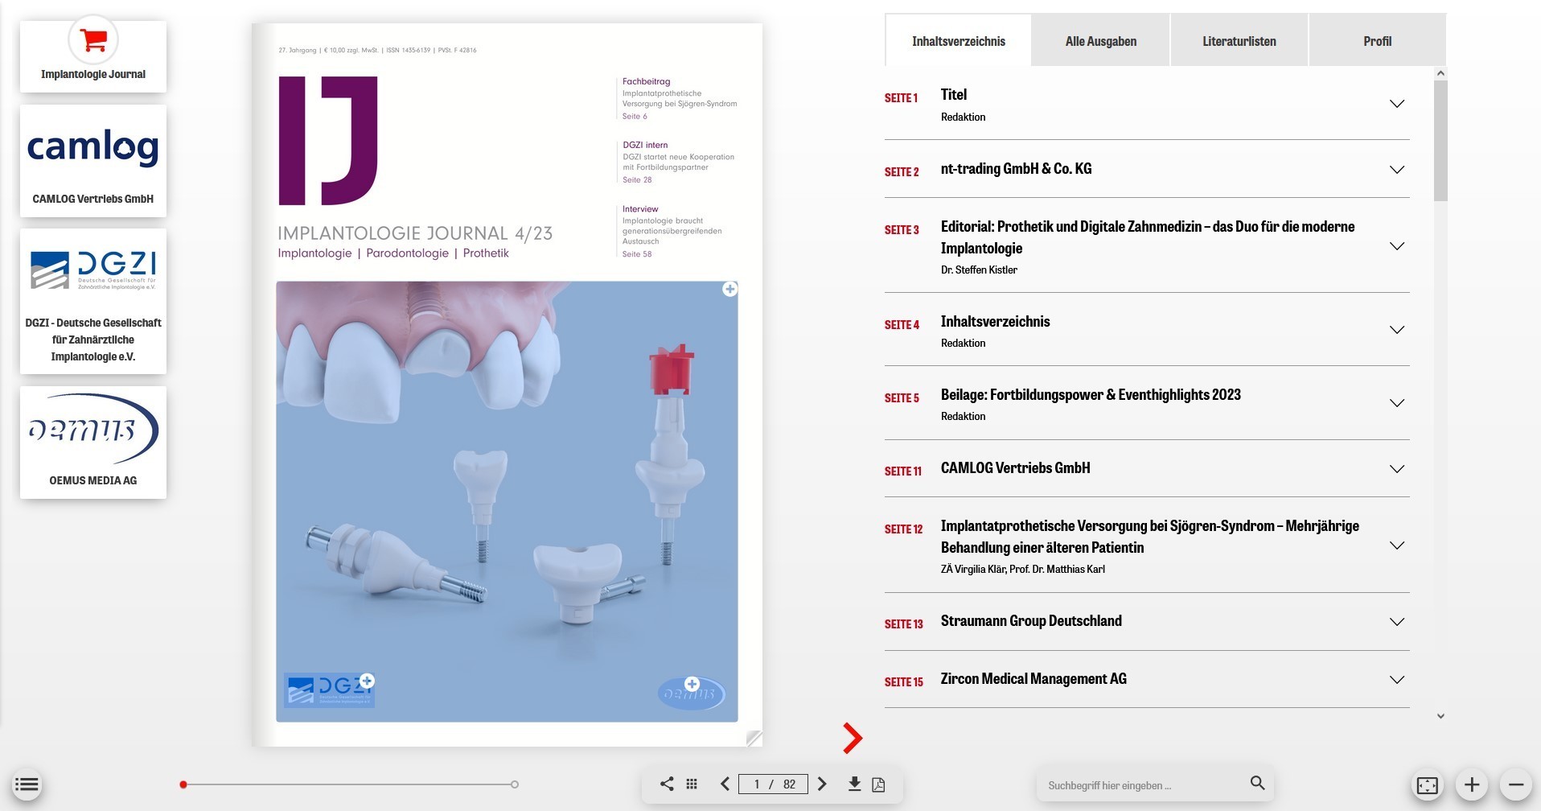The width and height of the screenshot is (1541, 811).
Task: Toggle fullscreen mode button
Action: pos(1428,785)
